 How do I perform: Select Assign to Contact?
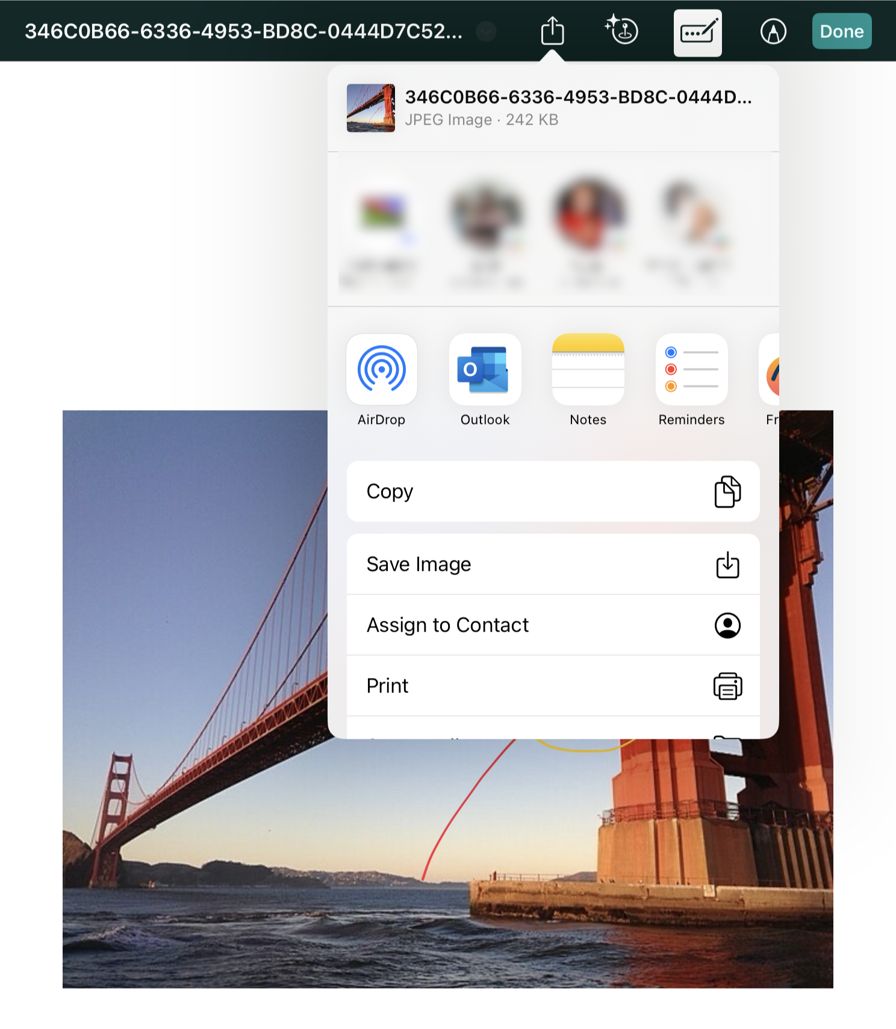point(553,625)
